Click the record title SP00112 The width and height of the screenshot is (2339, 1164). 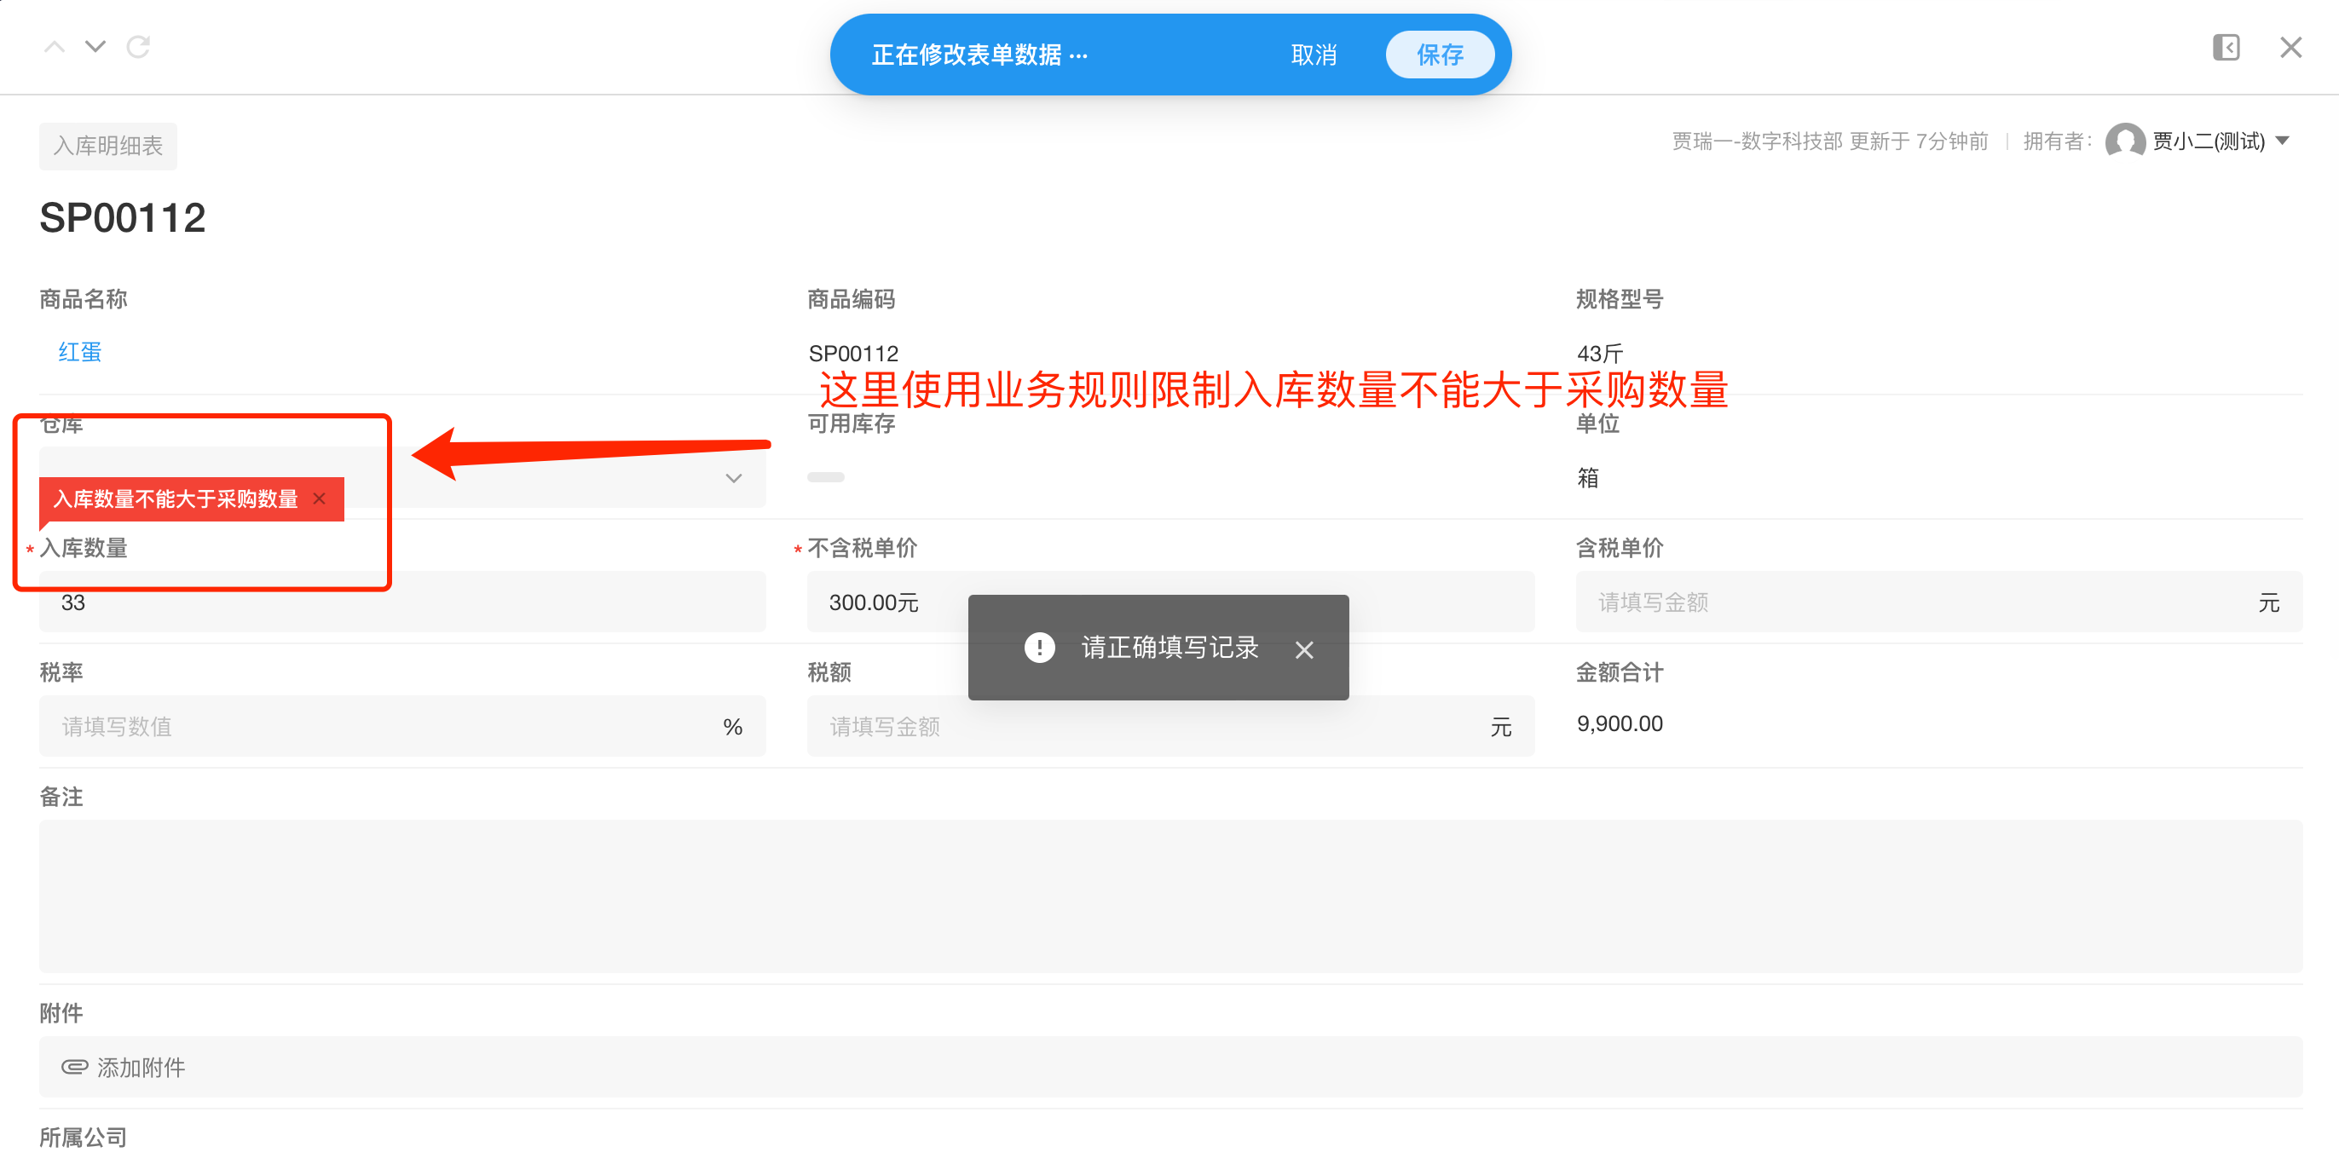tap(123, 216)
